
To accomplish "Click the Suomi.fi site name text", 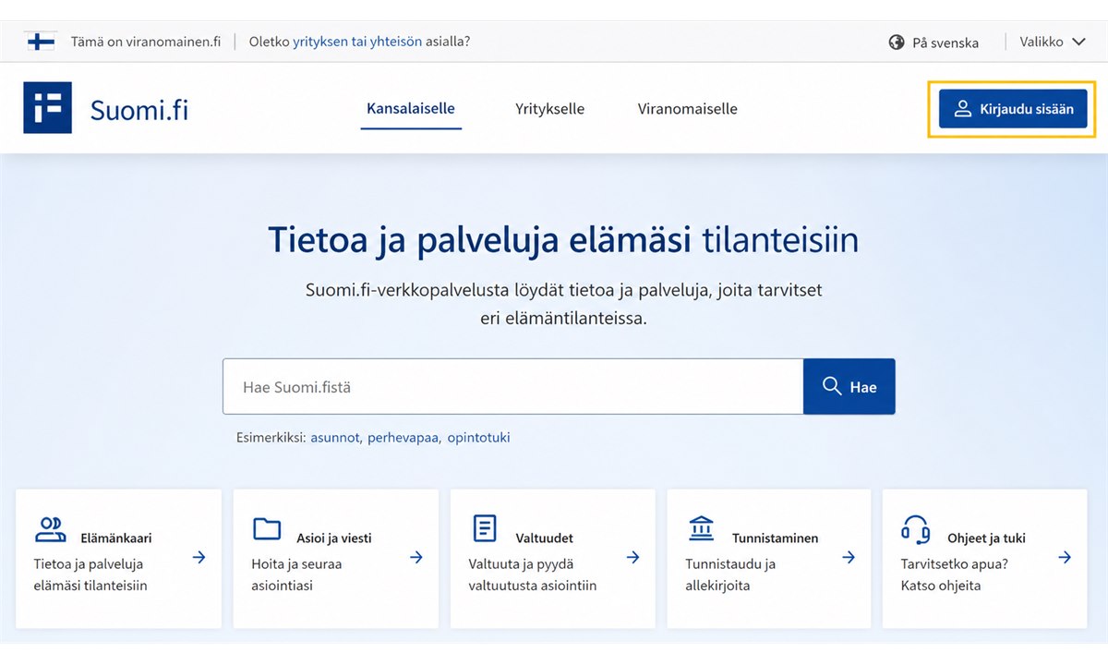I will coord(139,110).
